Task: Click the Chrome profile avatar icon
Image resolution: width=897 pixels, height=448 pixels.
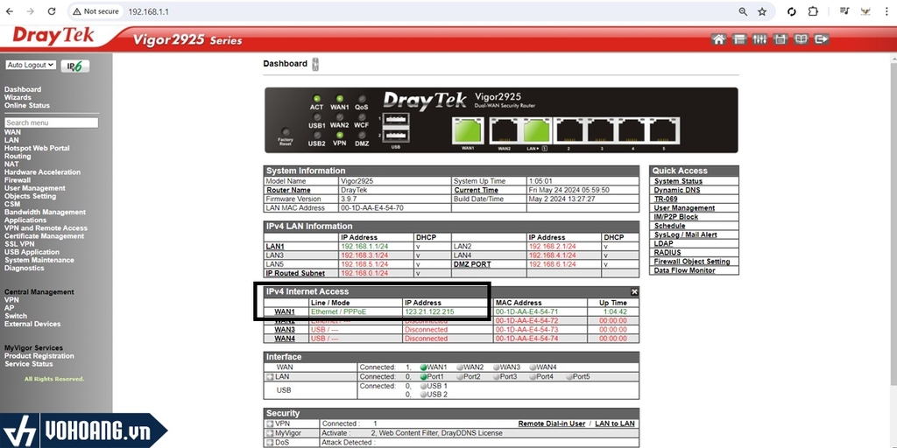Action: [865, 11]
